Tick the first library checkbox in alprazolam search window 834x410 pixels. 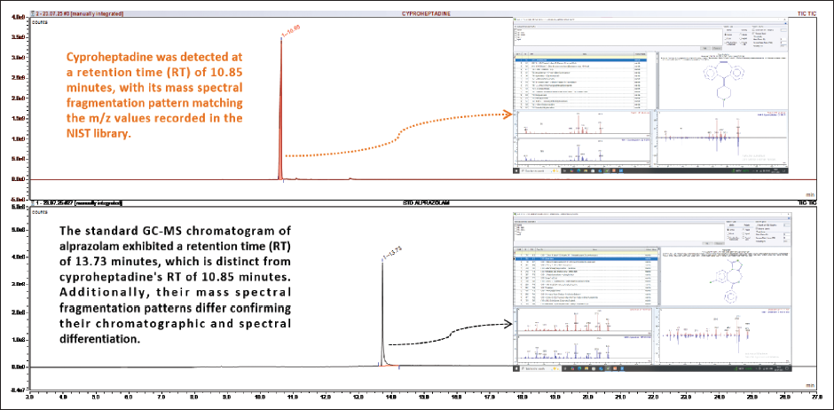516,225
